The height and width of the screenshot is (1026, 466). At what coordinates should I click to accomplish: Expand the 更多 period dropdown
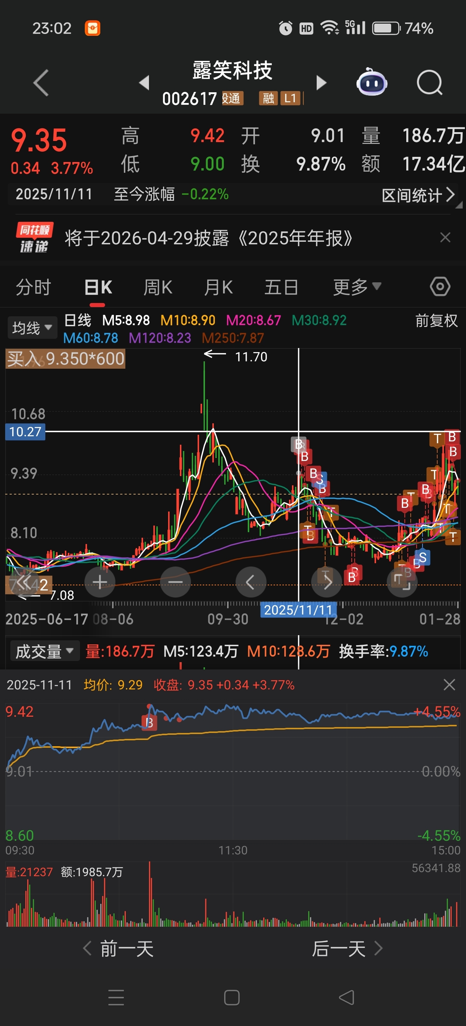tap(357, 287)
